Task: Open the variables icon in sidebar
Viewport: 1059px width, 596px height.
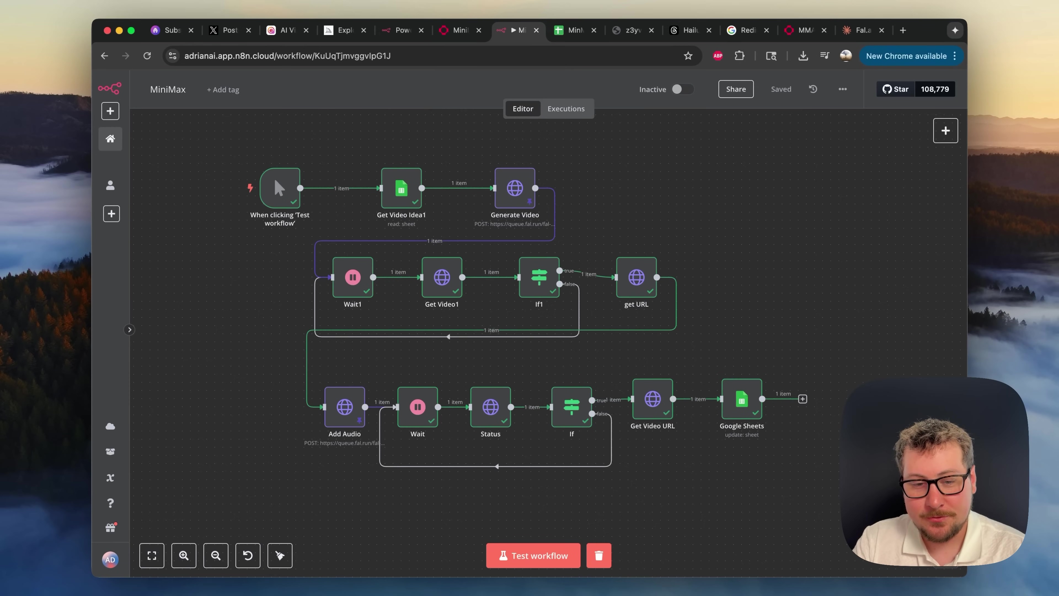Action: pyautogui.click(x=110, y=478)
